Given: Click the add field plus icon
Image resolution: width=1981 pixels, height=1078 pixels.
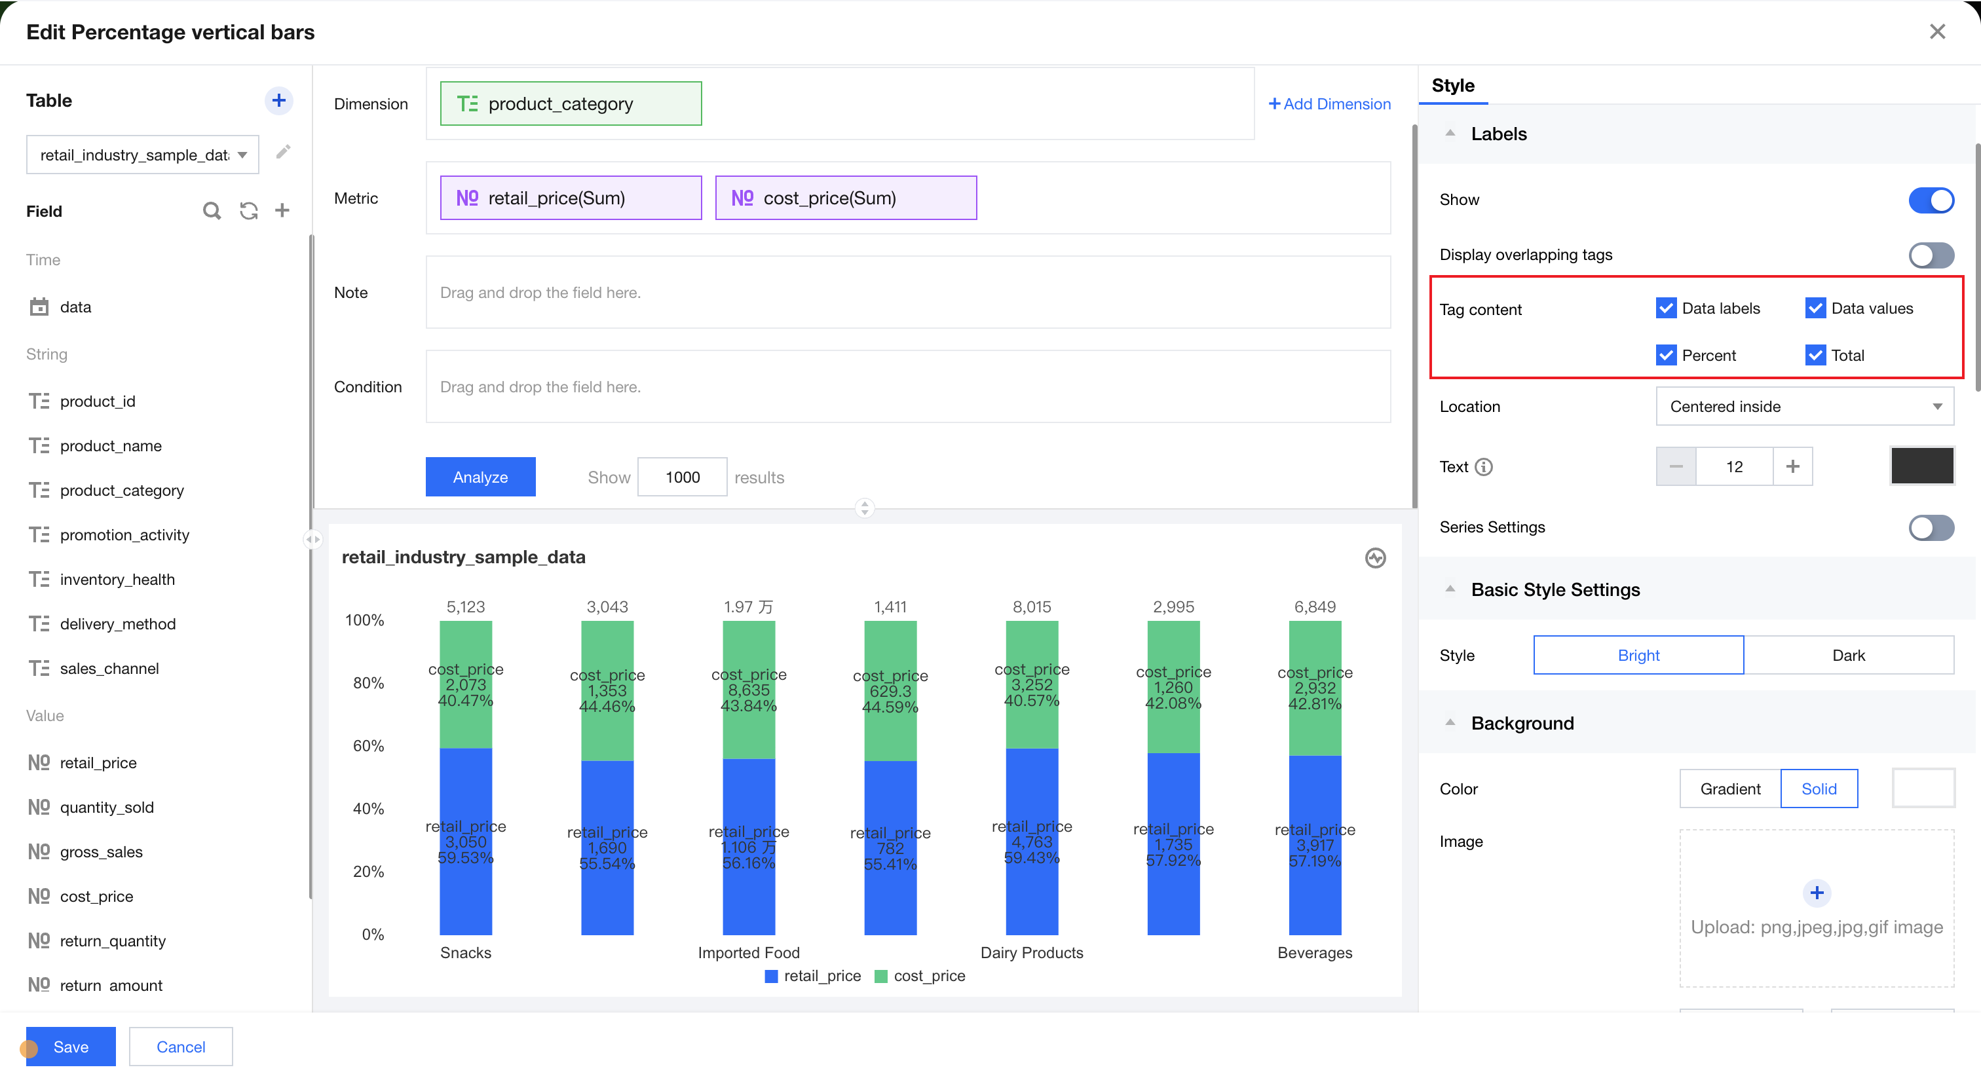Looking at the screenshot, I should tap(282, 211).
